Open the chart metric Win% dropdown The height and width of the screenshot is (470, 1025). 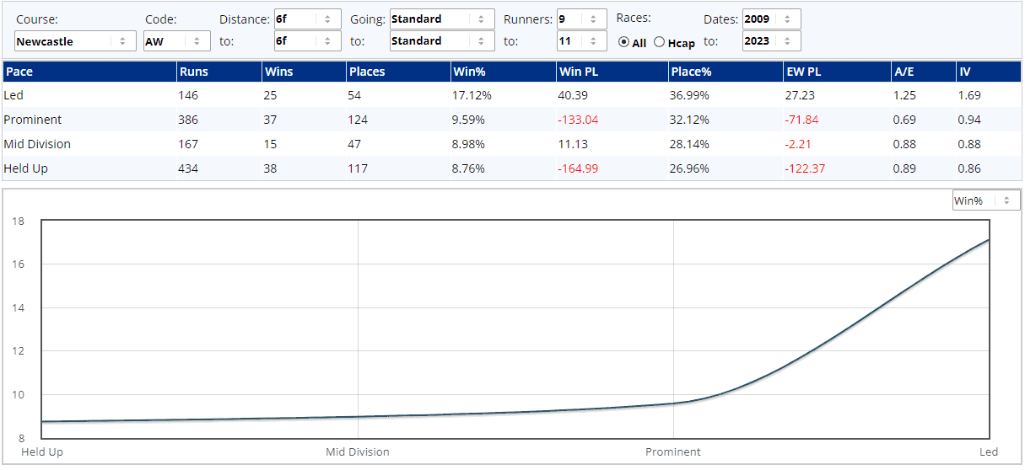(985, 200)
